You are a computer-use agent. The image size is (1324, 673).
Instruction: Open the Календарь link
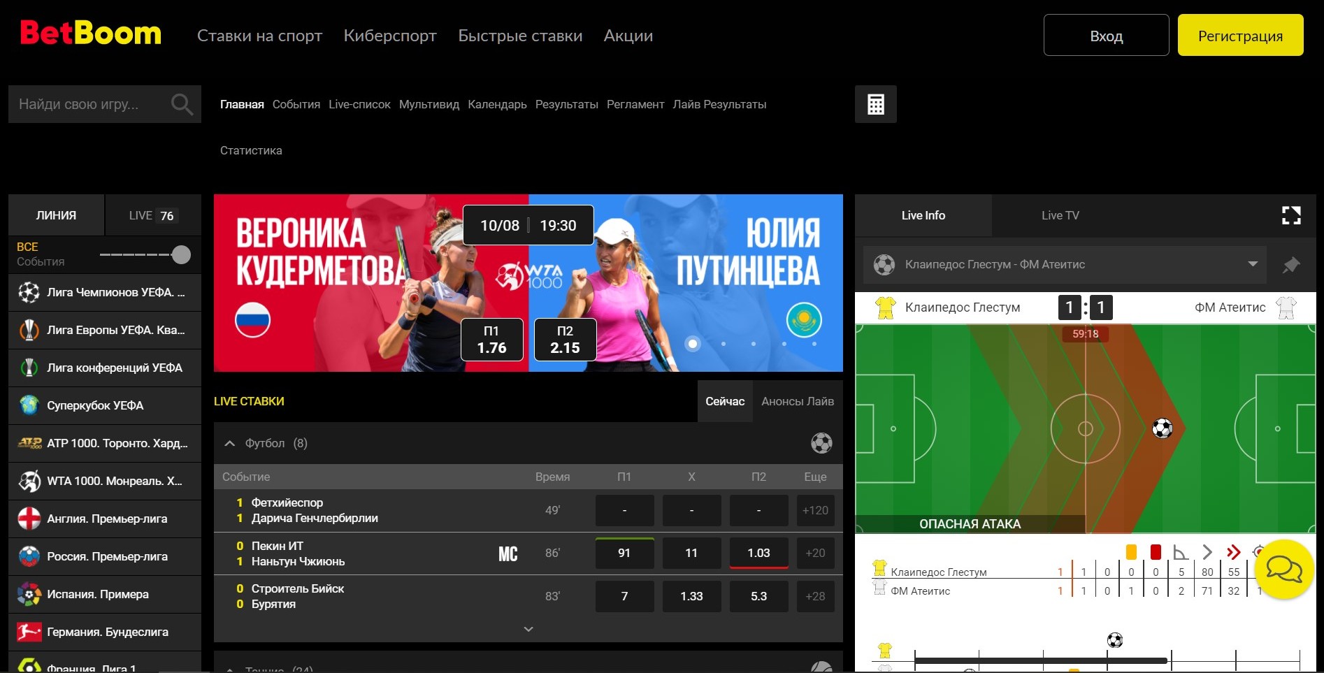pyautogui.click(x=497, y=104)
